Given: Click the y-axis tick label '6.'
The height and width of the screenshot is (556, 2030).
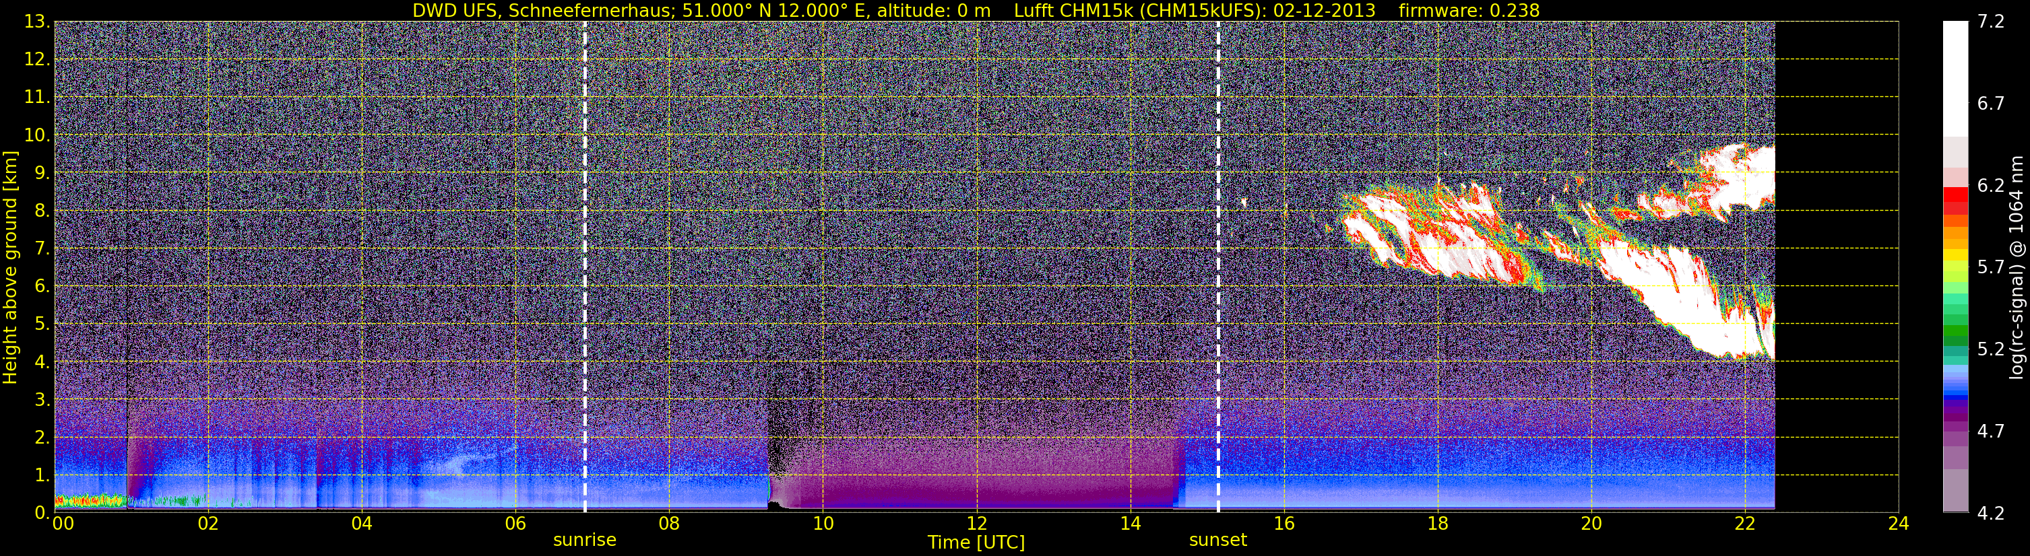Looking at the screenshot, I should click(42, 287).
